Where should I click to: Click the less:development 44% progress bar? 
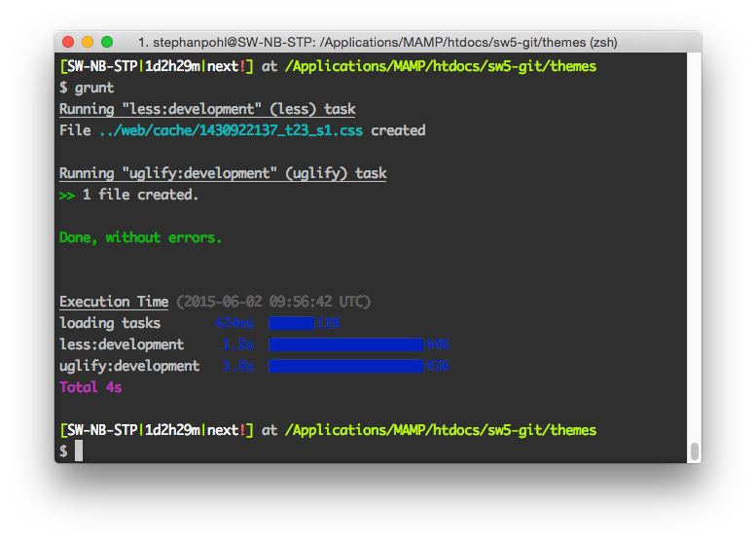click(345, 344)
